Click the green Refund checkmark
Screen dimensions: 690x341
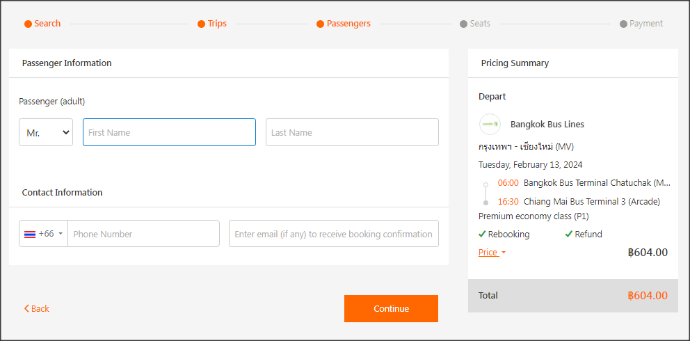point(569,235)
